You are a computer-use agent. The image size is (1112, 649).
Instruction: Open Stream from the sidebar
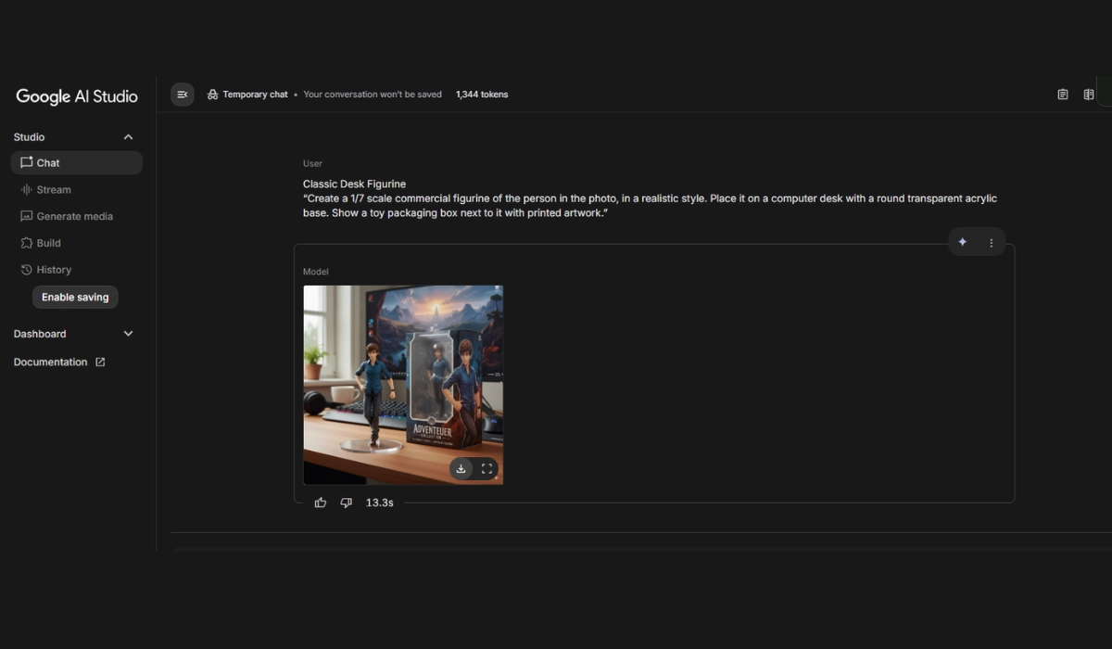click(x=54, y=190)
